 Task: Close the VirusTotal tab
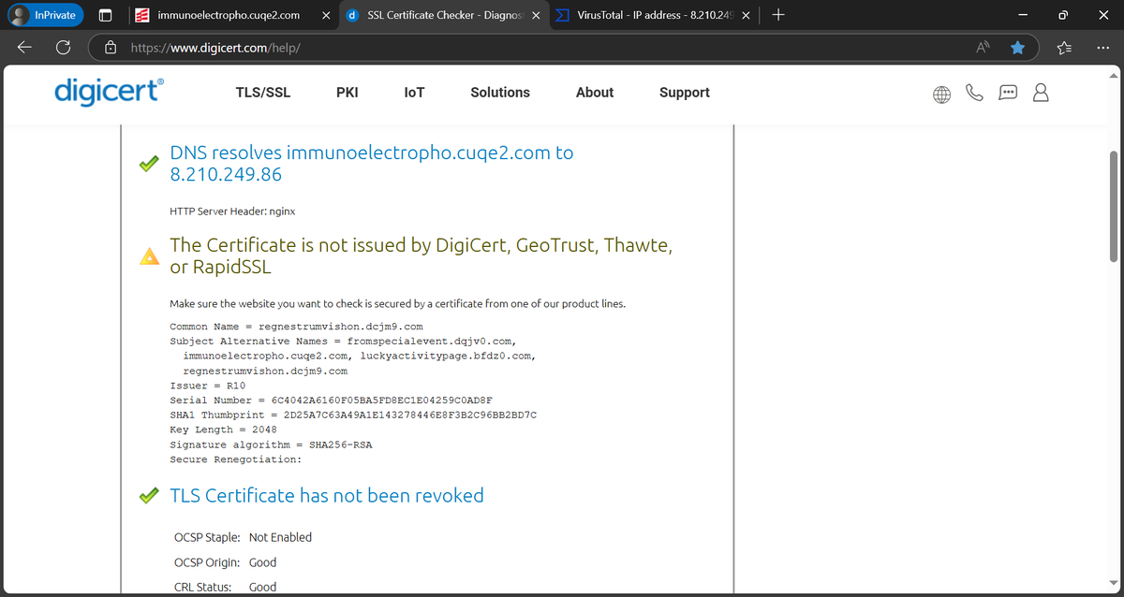[746, 15]
